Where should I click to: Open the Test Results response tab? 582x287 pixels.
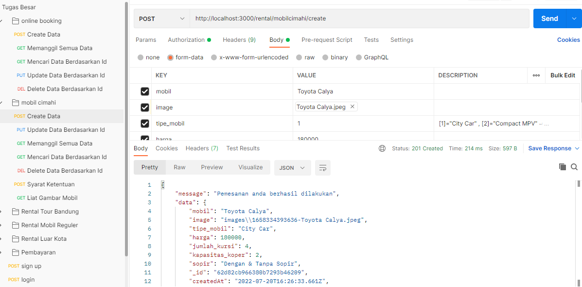pyautogui.click(x=243, y=148)
